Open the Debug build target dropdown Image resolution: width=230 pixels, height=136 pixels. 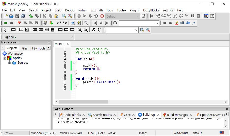point(122,16)
